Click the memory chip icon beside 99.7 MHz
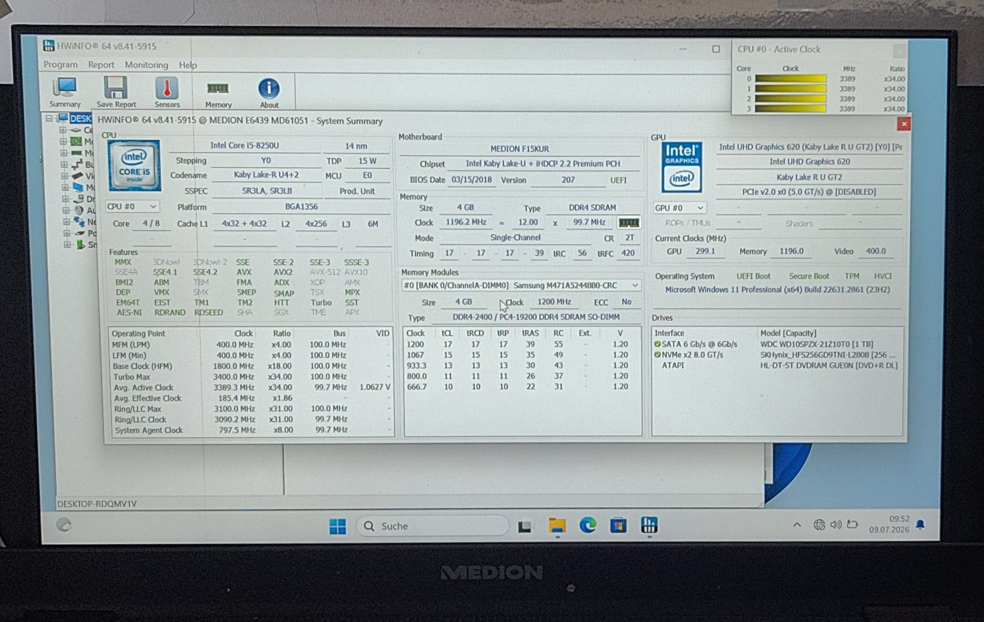 pyautogui.click(x=628, y=222)
